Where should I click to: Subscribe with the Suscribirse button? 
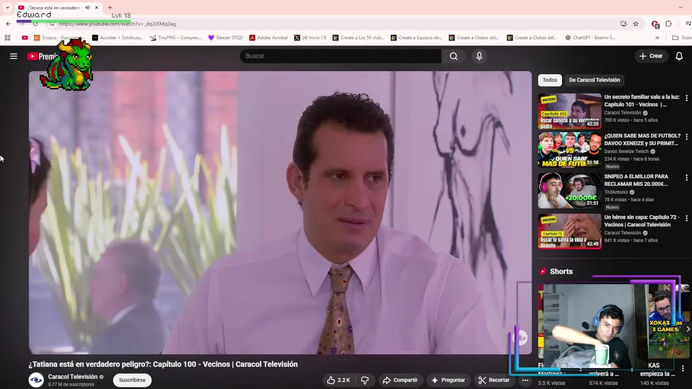(x=132, y=380)
